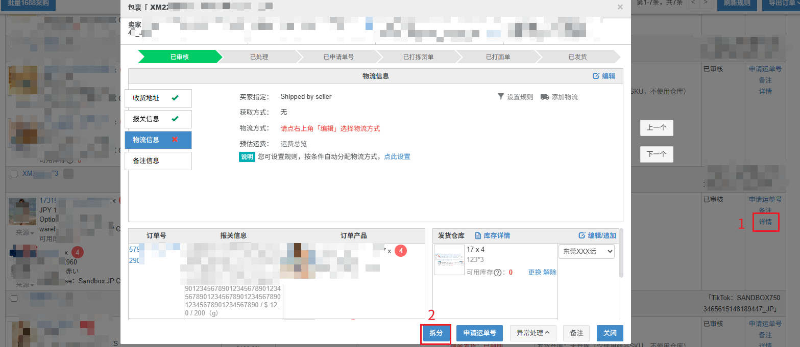
Task: Click the 说明 label badge
Action: point(247,156)
